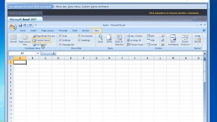The width and height of the screenshot is (217, 122).
Task: Expand the formula bar
Action: (x=204, y=54)
